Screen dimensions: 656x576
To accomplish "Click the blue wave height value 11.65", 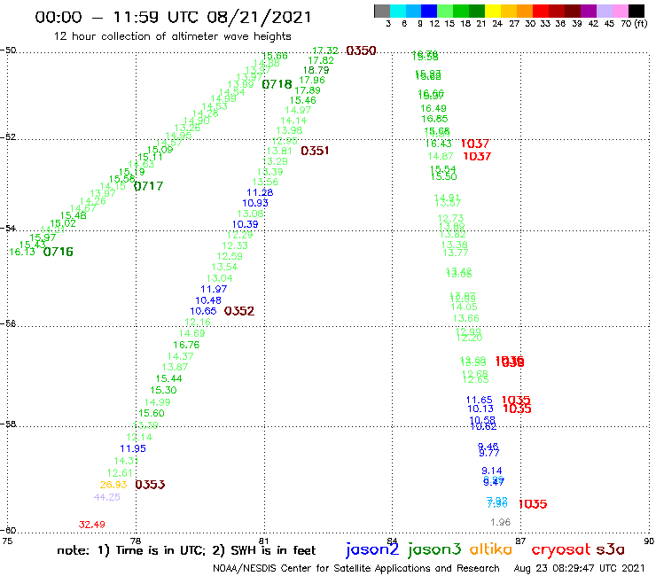I will point(479,400).
